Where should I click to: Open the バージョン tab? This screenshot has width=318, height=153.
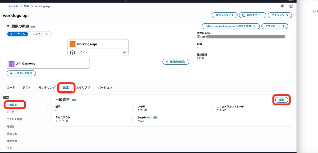coord(105,88)
